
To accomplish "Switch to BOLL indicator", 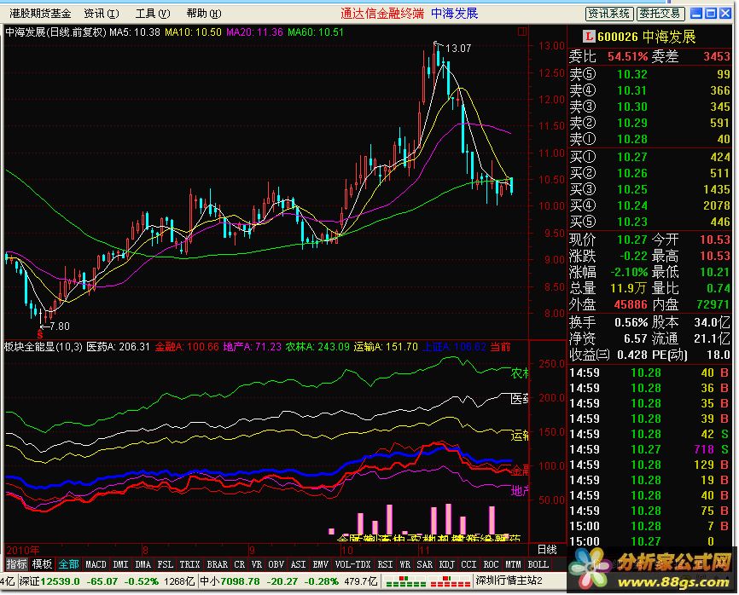I will click(538, 564).
